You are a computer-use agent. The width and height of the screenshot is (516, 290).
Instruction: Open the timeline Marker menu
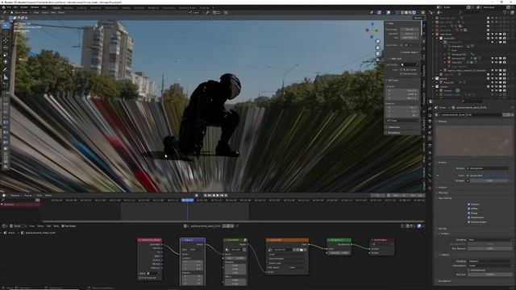click(x=48, y=195)
